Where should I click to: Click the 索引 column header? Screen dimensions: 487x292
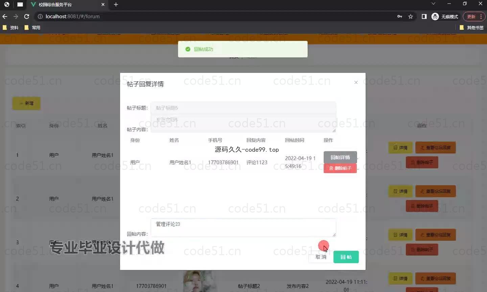point(21,126)
